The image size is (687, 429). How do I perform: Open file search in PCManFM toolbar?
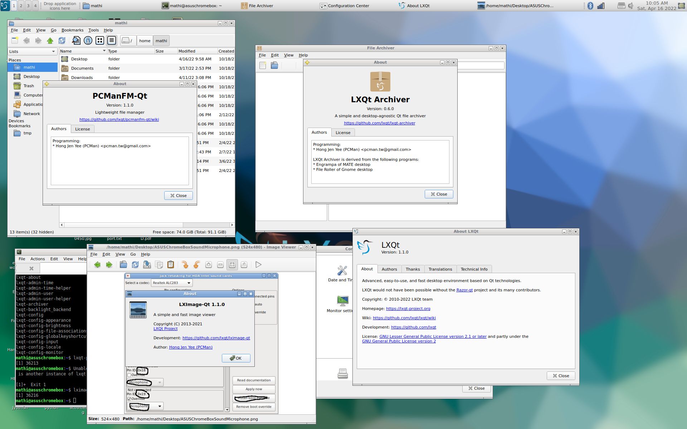pyautogui.click(x=76, y=40)
